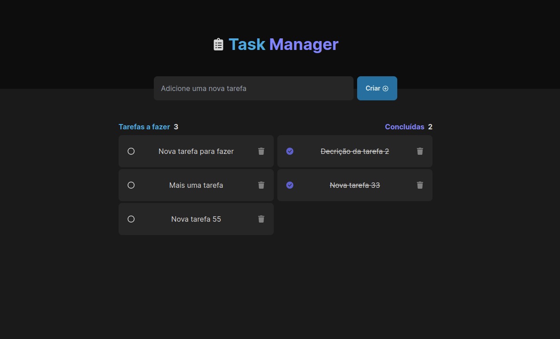Uncheck the completed 'Nova tarefa 33' task
560x339 pixels.
(290, 185)
